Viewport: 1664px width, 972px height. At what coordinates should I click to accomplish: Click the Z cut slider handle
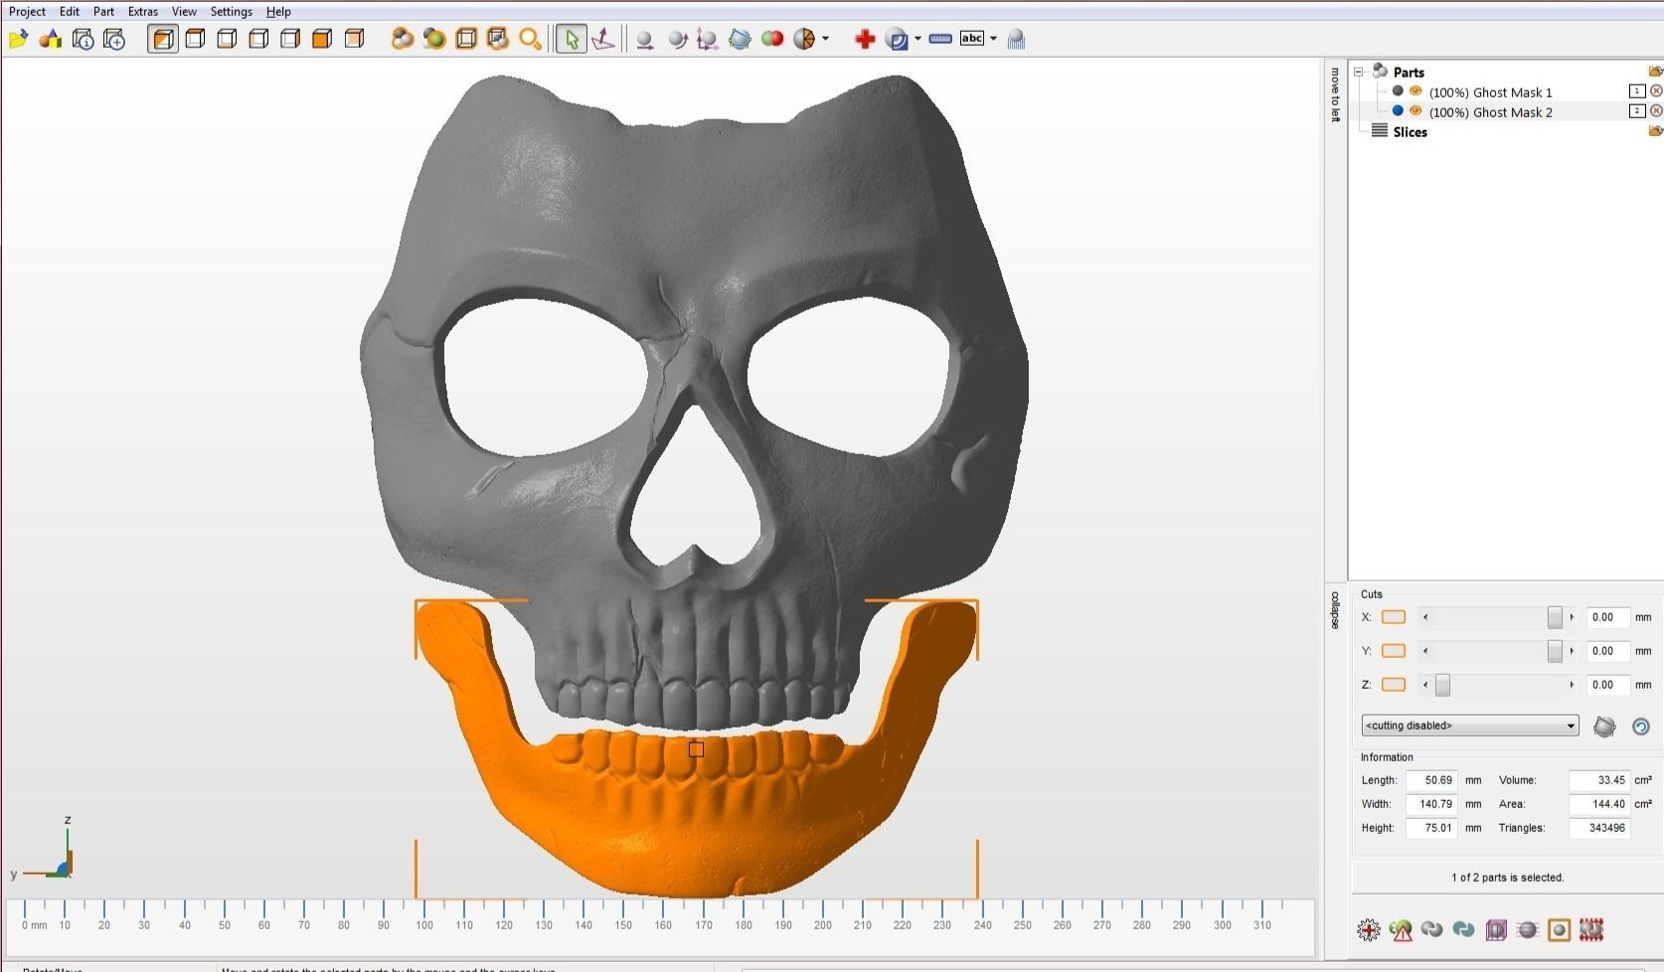[x=1442, y=685]
